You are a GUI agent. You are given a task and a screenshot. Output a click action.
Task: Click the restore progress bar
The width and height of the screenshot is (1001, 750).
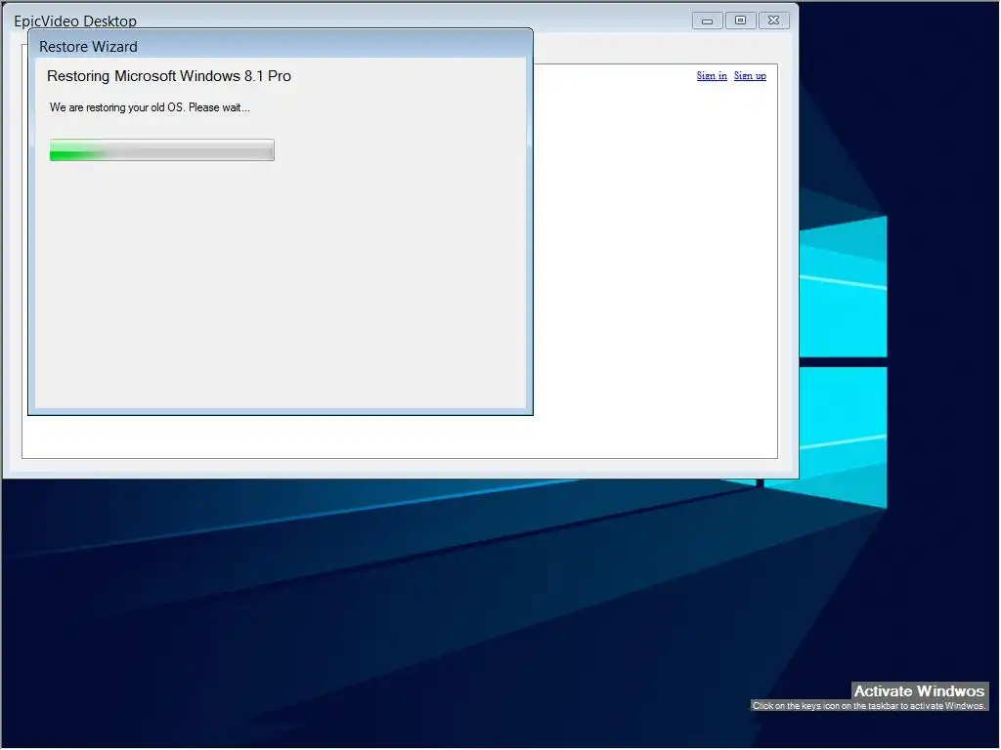pos(162,149)
